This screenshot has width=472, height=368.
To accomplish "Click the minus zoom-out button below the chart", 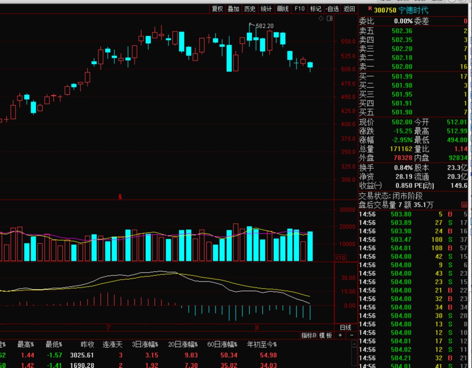I will coord(351,335).
